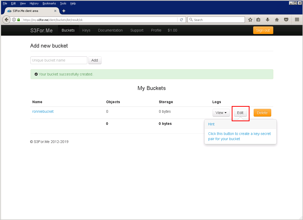
Task: Click the bold '0 bytes' total storage
Action: [165, 124]
